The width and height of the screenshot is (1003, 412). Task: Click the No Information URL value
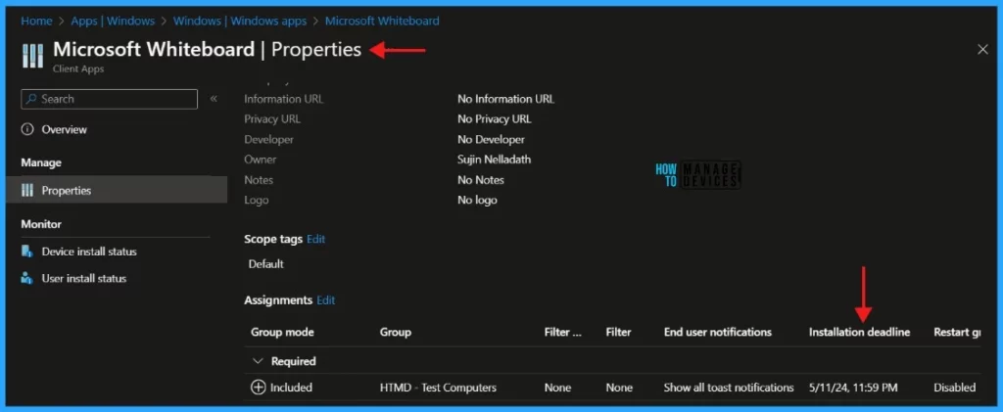coord(506,99)
